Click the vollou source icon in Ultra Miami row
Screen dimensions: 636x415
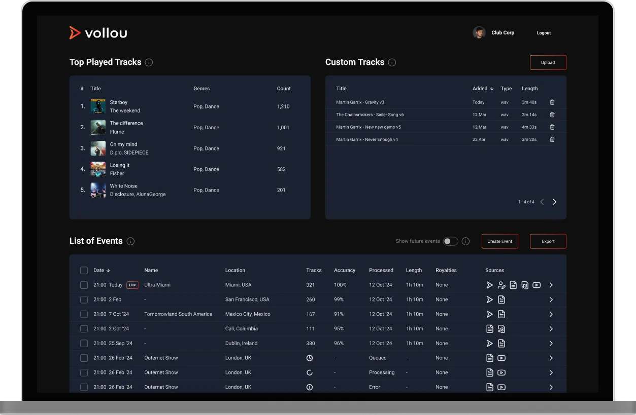point(489,285)
